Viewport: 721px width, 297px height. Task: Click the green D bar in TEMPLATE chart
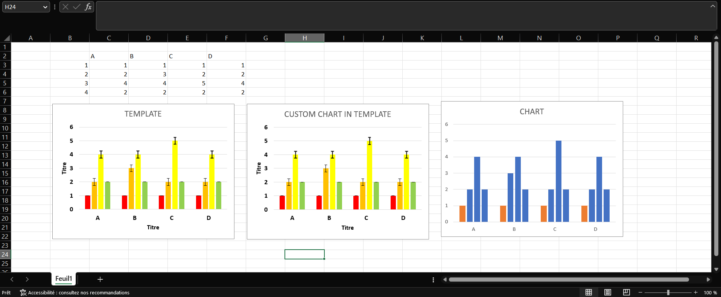[x=219, y=195]
